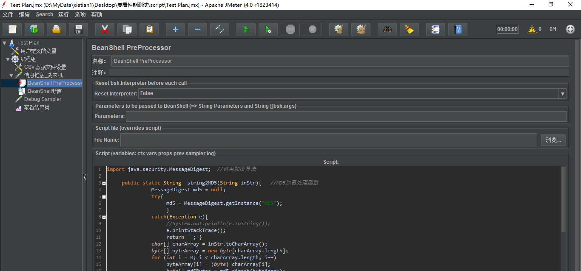The width and height of the screenshot is (581, 271).
Task: Start the test with green play icon
Action: coord(246,29)
